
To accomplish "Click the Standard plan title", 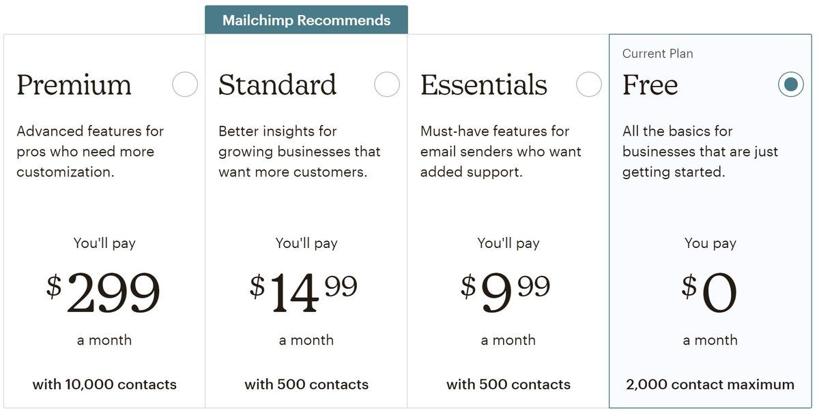I will click(x=277, y=85).
